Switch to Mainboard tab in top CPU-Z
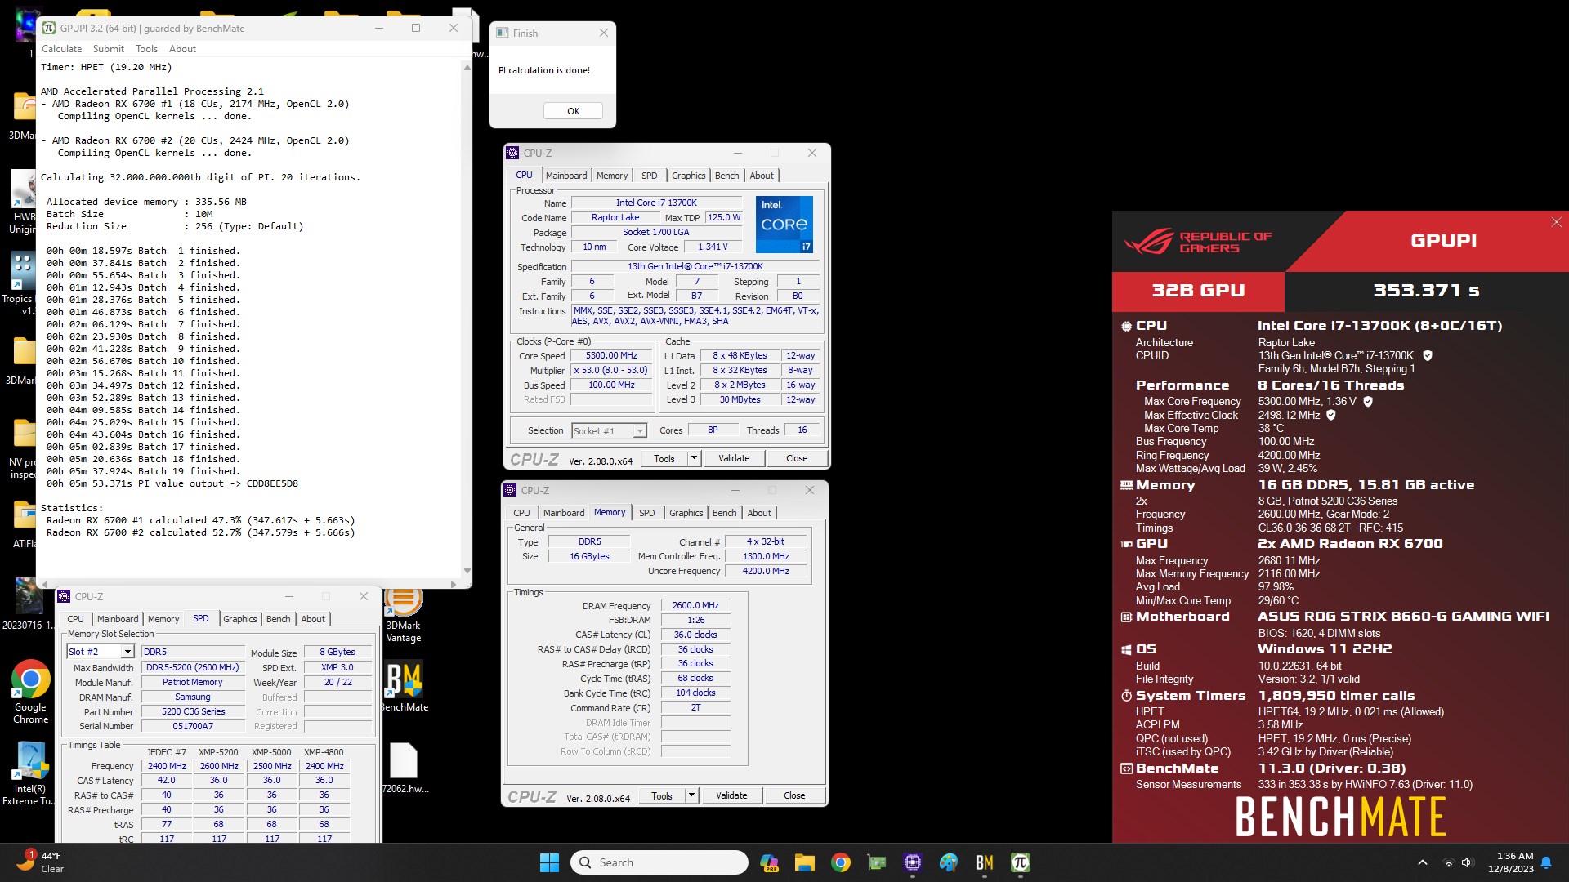The height and width of the screenshot is (882, 1569). pos(566,176)
